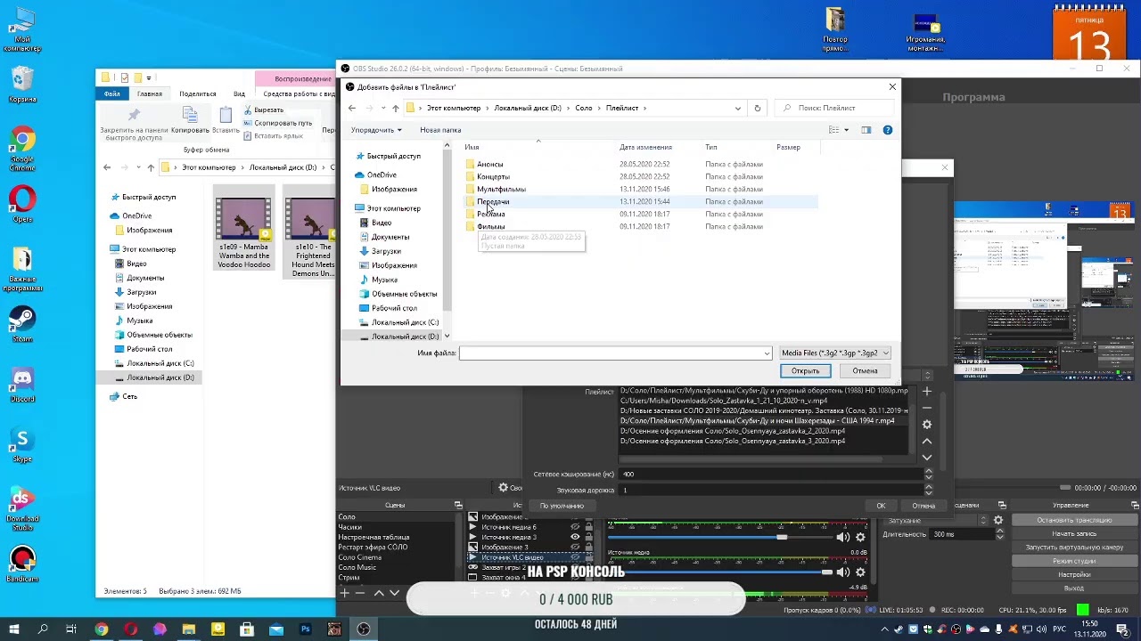Go back in the file dialog
Screen dimensions: 1141x641
(352, 108)
